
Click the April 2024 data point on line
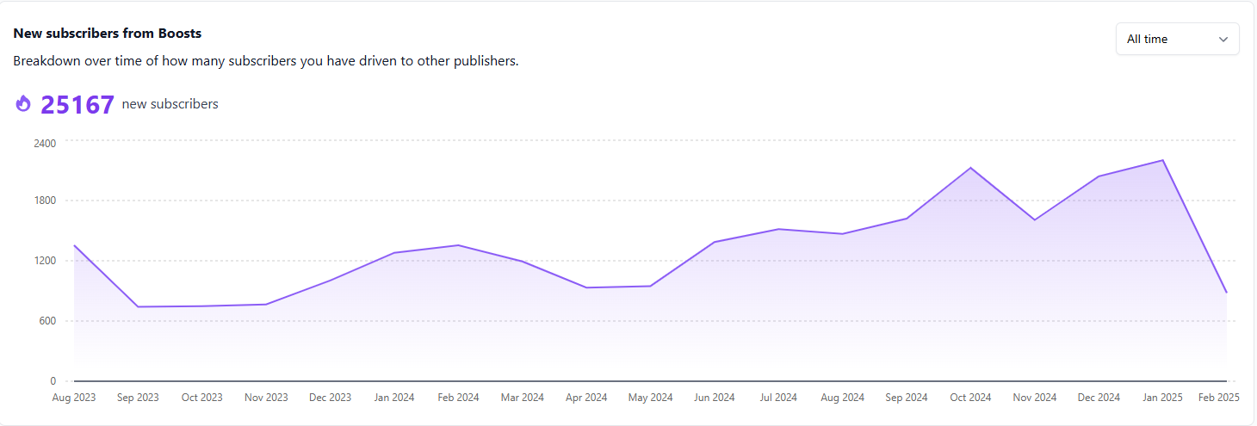(586, 287)
